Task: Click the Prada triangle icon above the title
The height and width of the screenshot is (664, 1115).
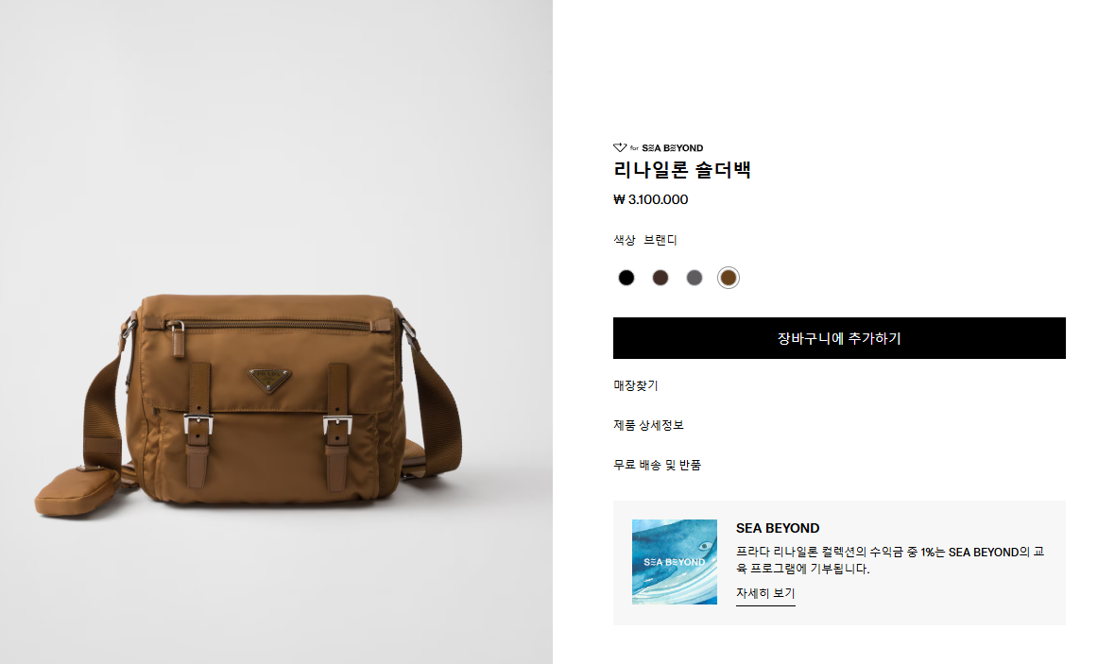Action: (x=619, y=148)
